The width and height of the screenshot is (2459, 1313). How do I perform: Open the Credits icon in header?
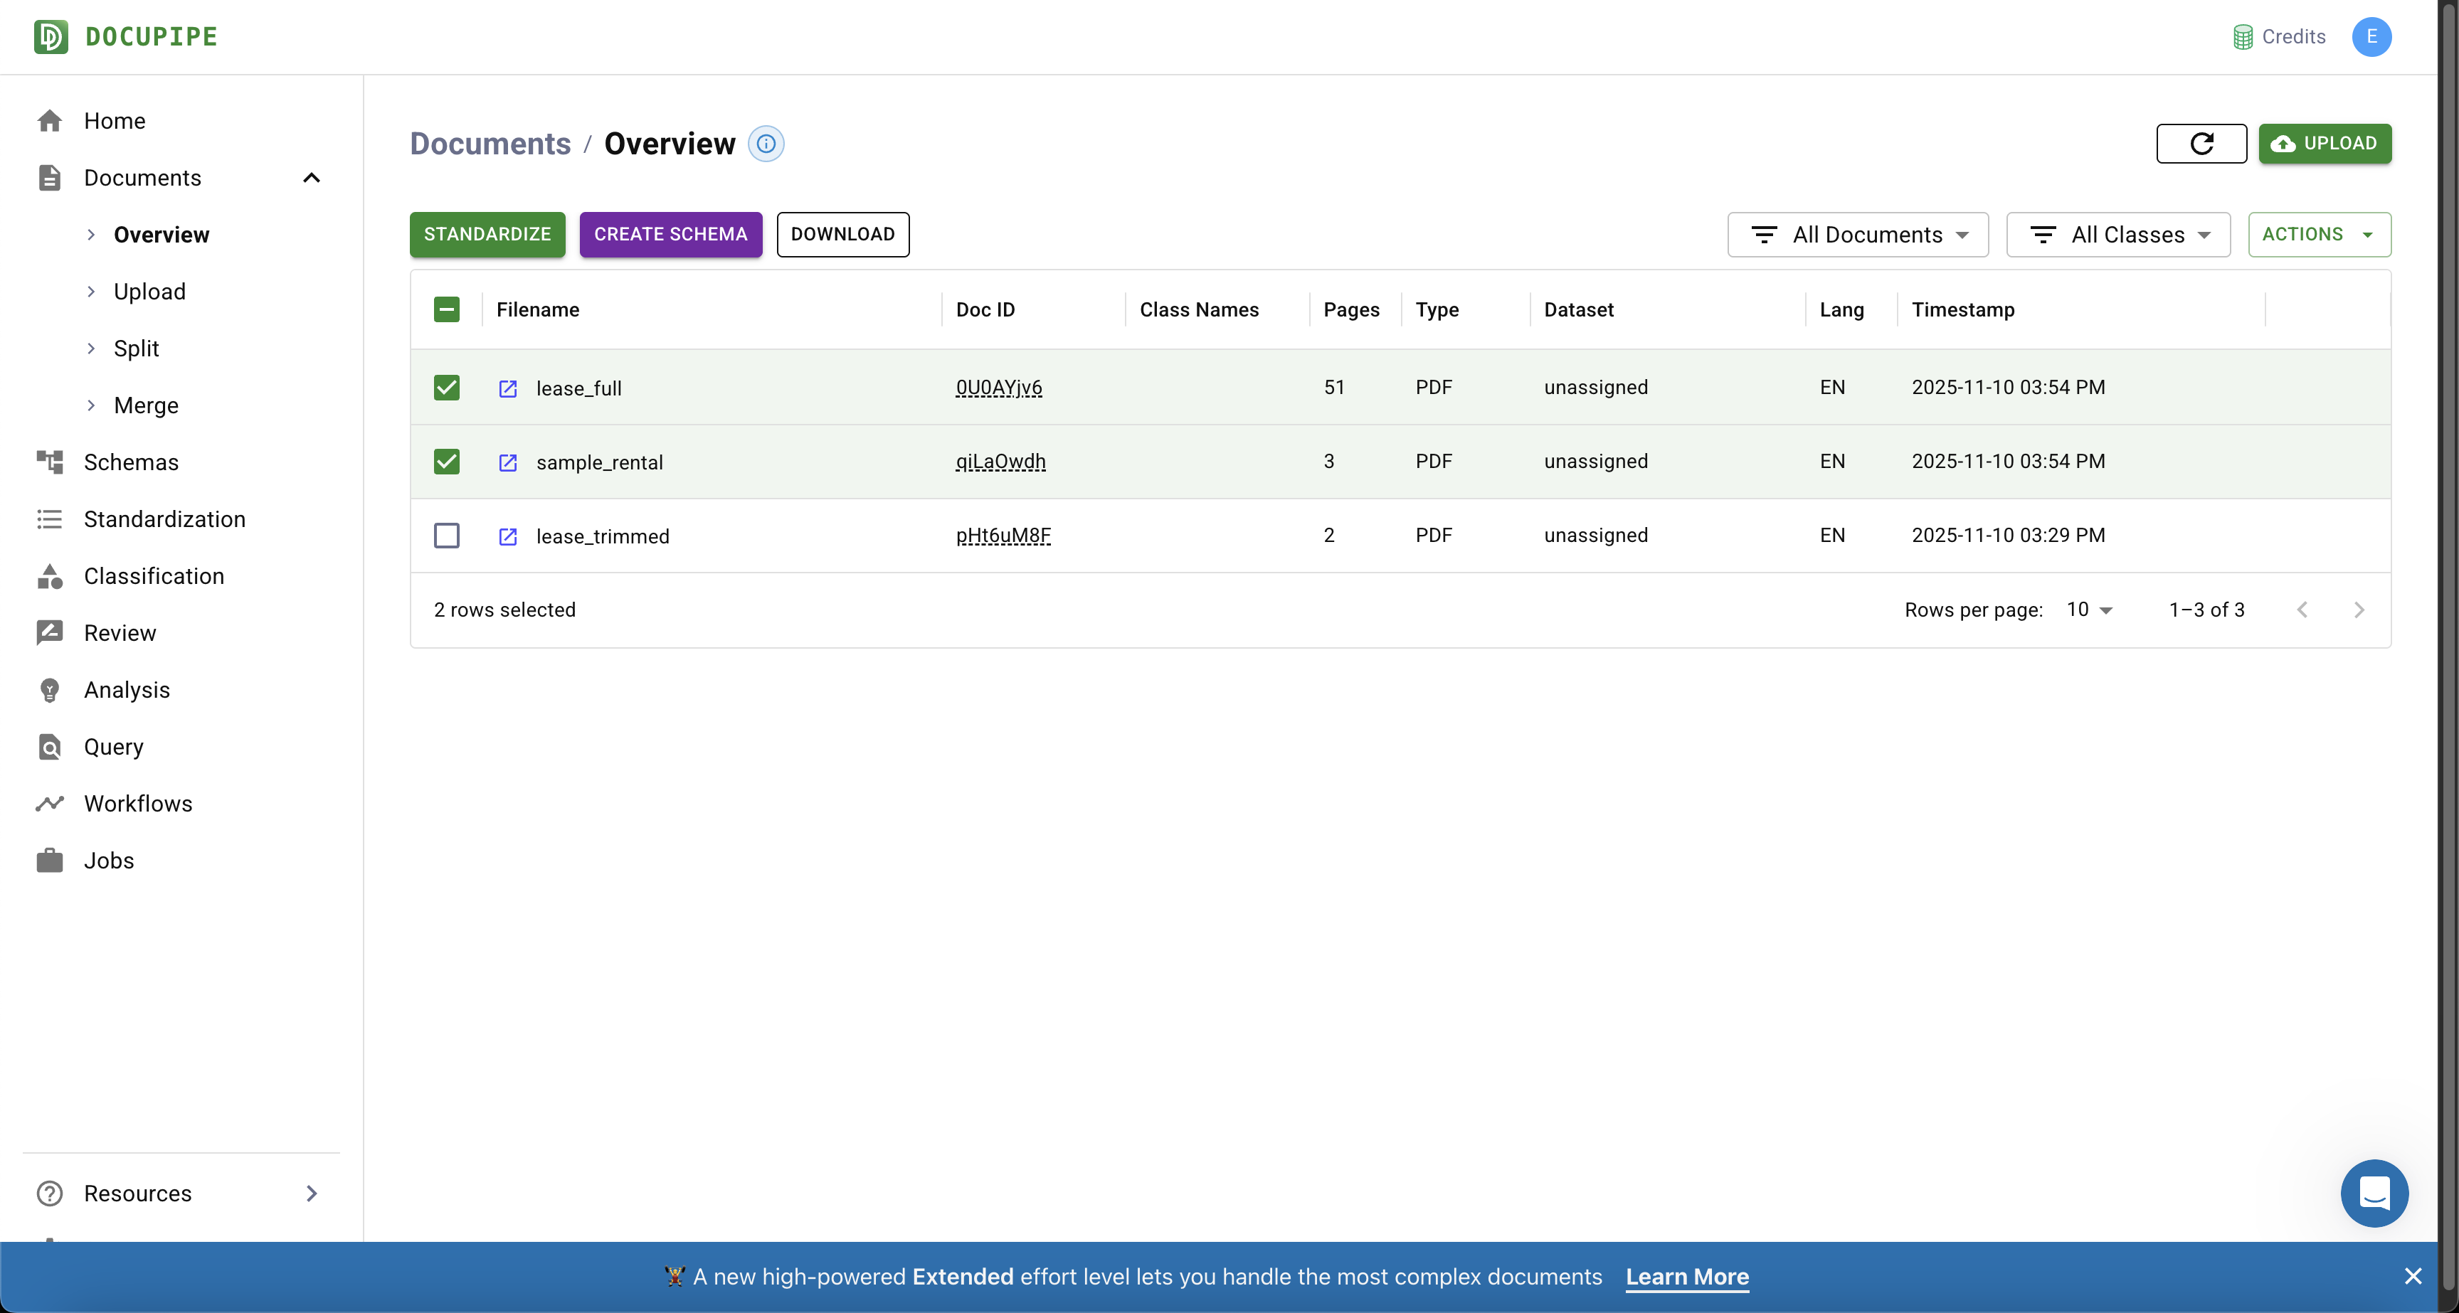(2242, 37)
